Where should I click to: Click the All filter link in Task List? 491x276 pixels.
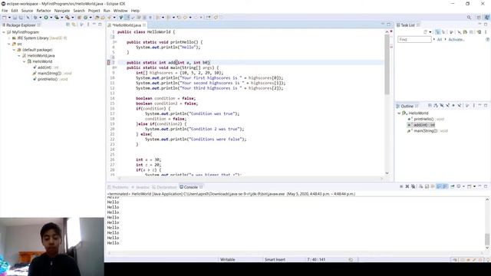pos(440,39)
